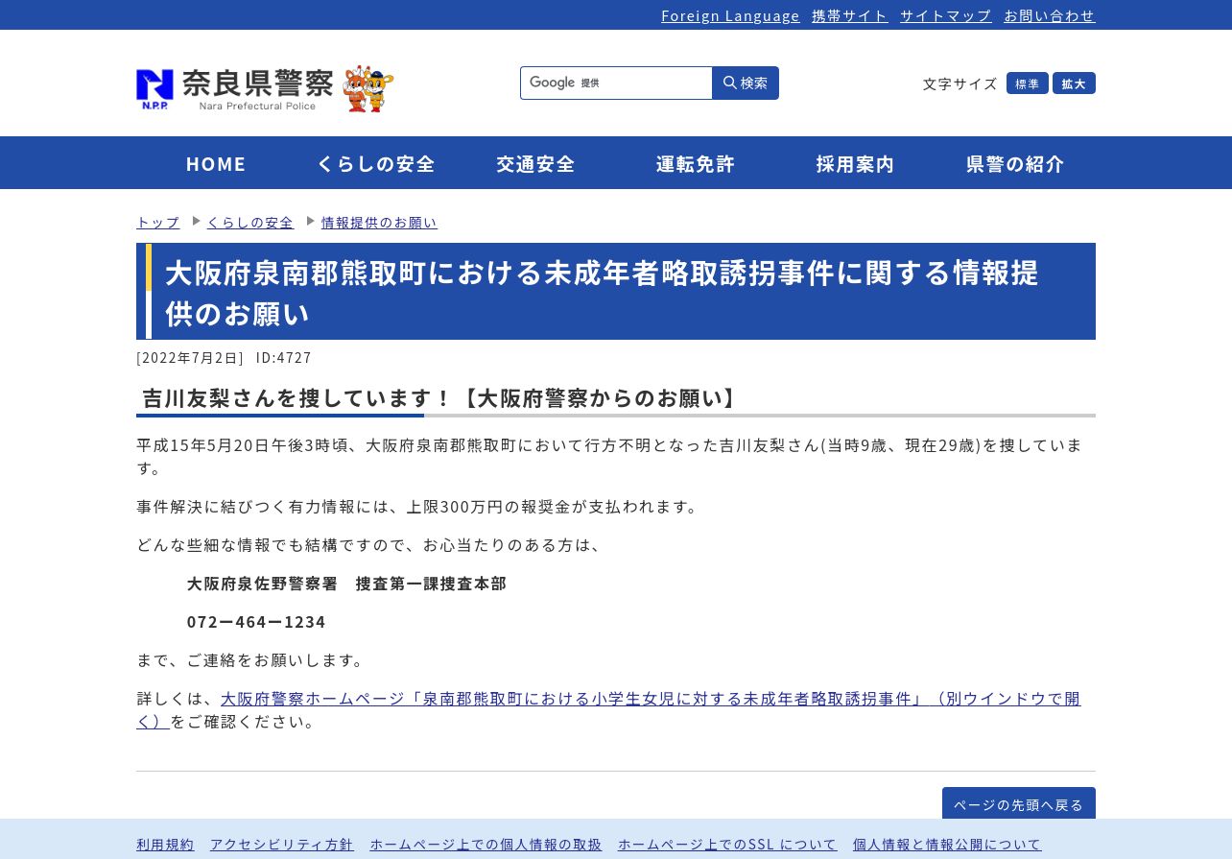Click ページの先頭へ戻る button
Image resolution: width=1232 pixels, height=859 pixels.
tap(1019, 804)
